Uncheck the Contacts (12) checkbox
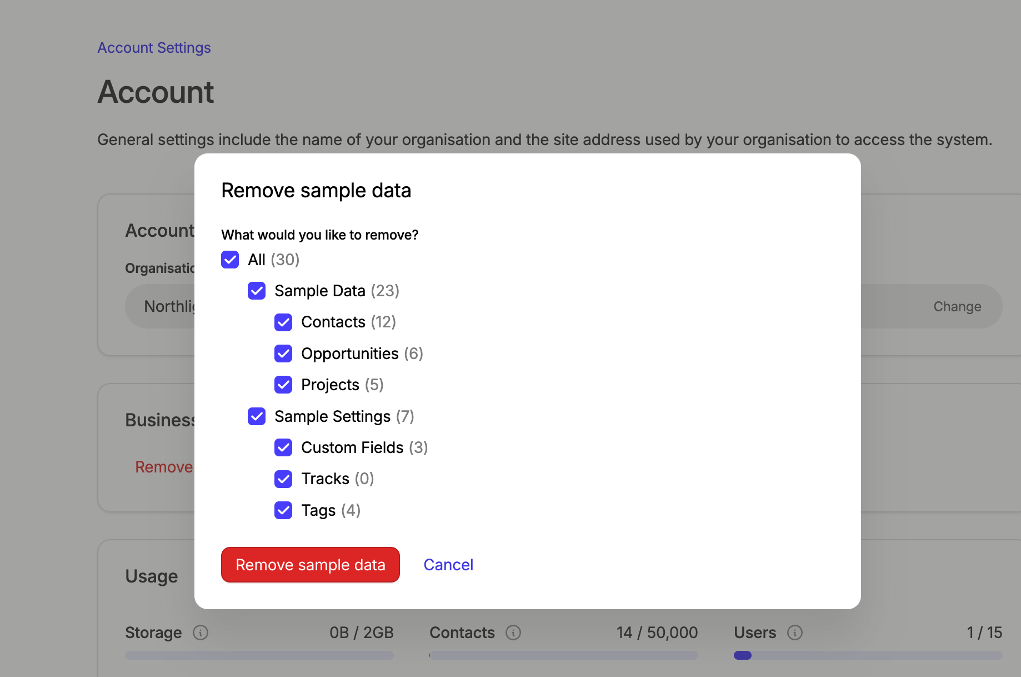 pyautogui.click(x=283, y=322)
